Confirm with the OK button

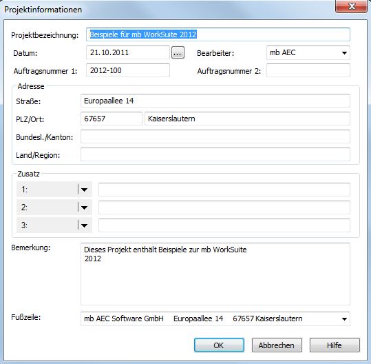pyautogui.click(x=219, y=345)
